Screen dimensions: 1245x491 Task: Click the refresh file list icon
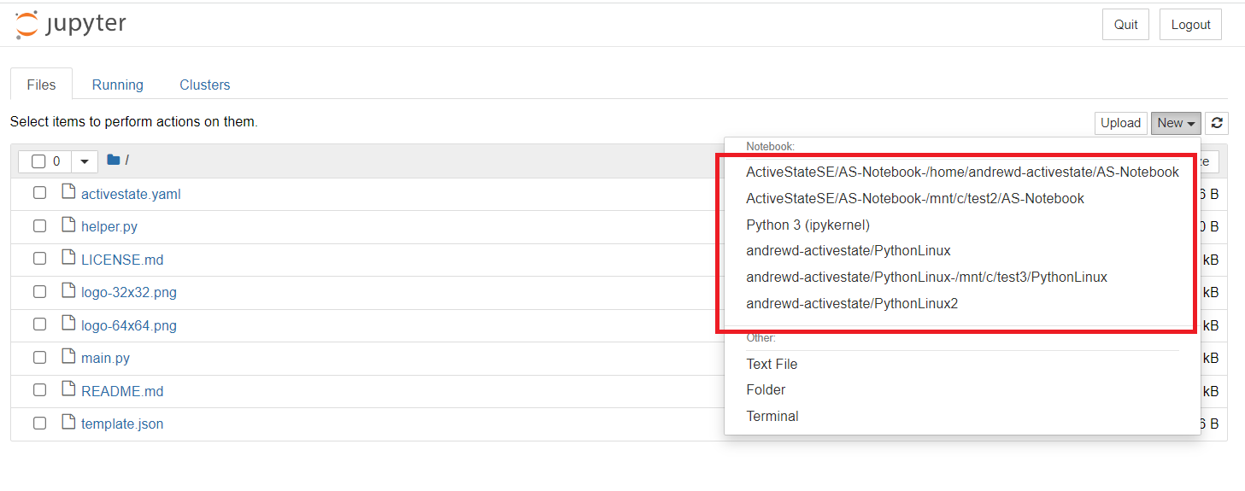click(x=1217, y=123)
